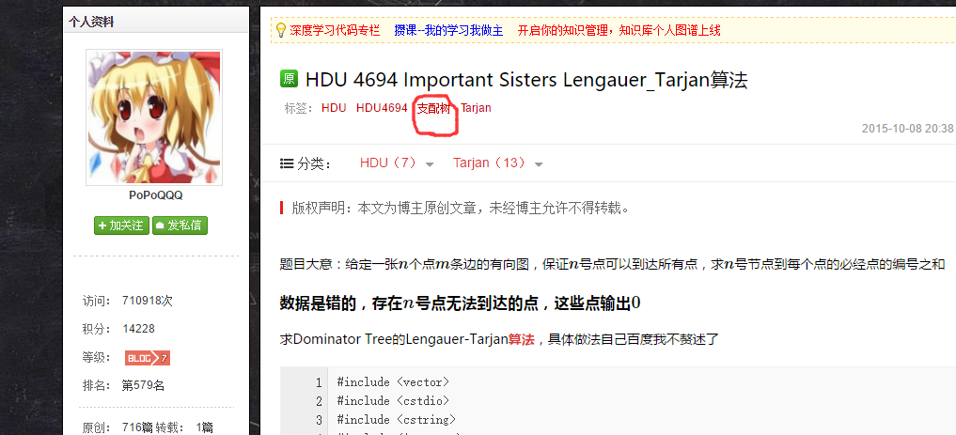Viewport: 956px width, 435px height.
Task: Click the PoPoQQQ username
Action: tap(155, 195)
